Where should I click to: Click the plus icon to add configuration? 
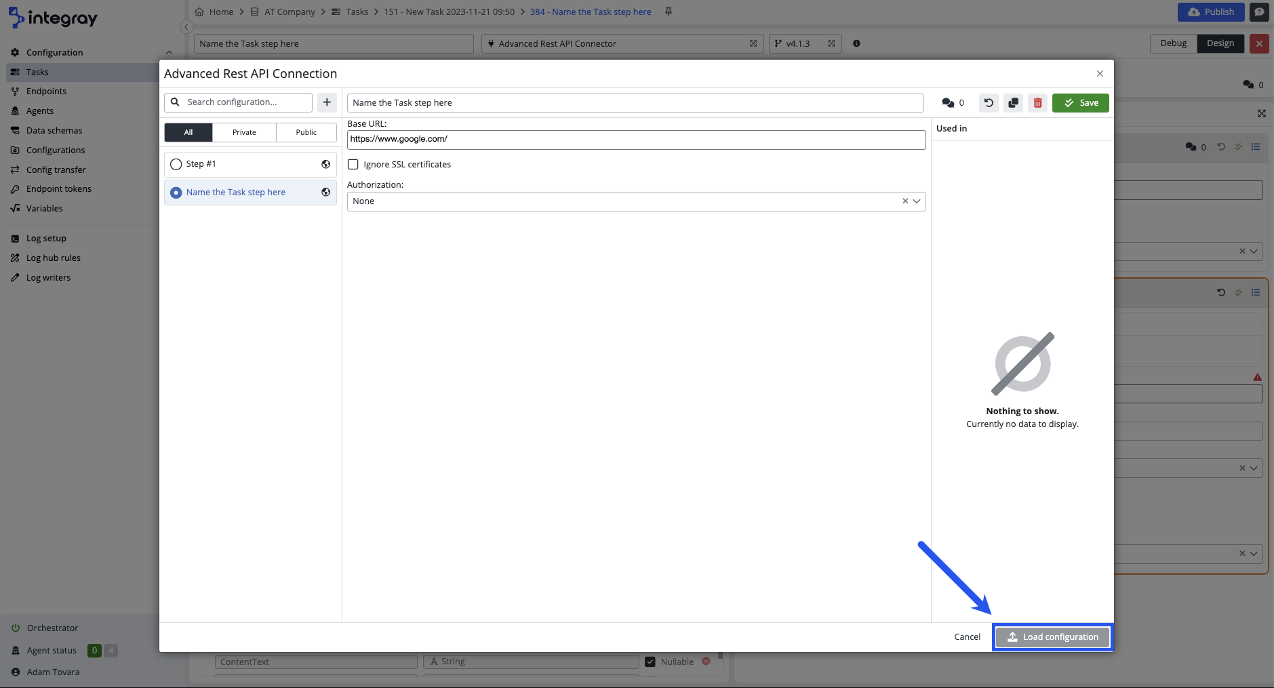pos(327,102)
